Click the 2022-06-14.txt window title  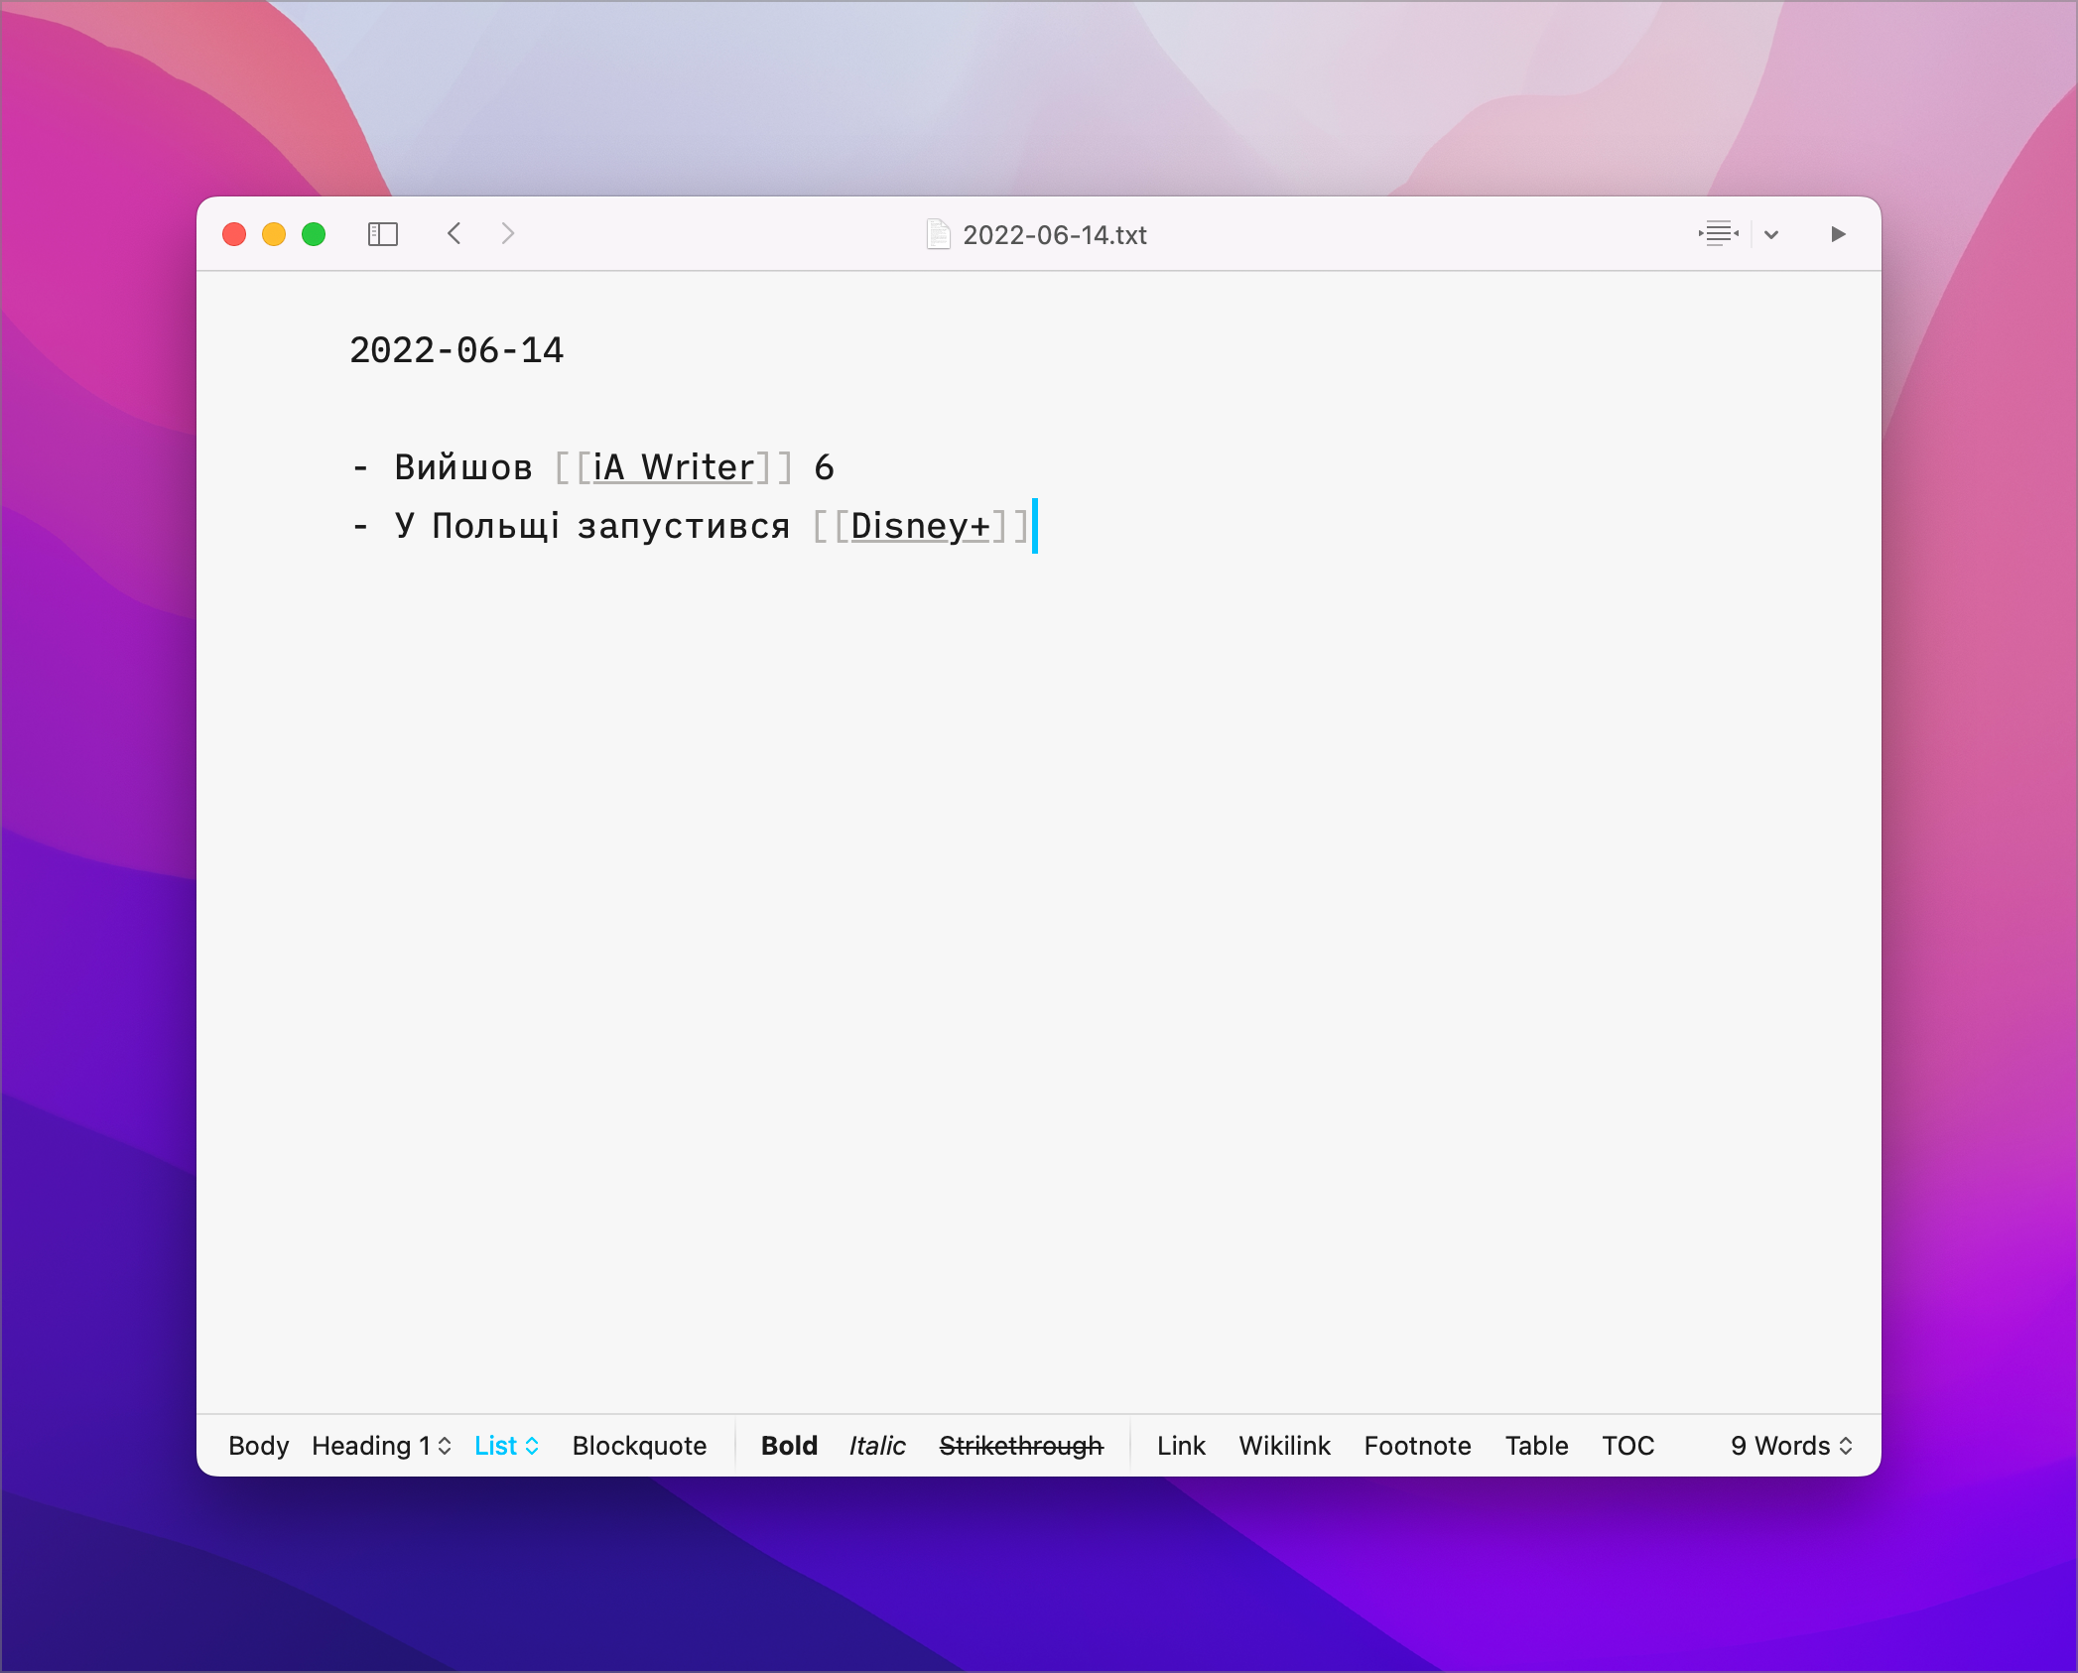[1054, 235]
